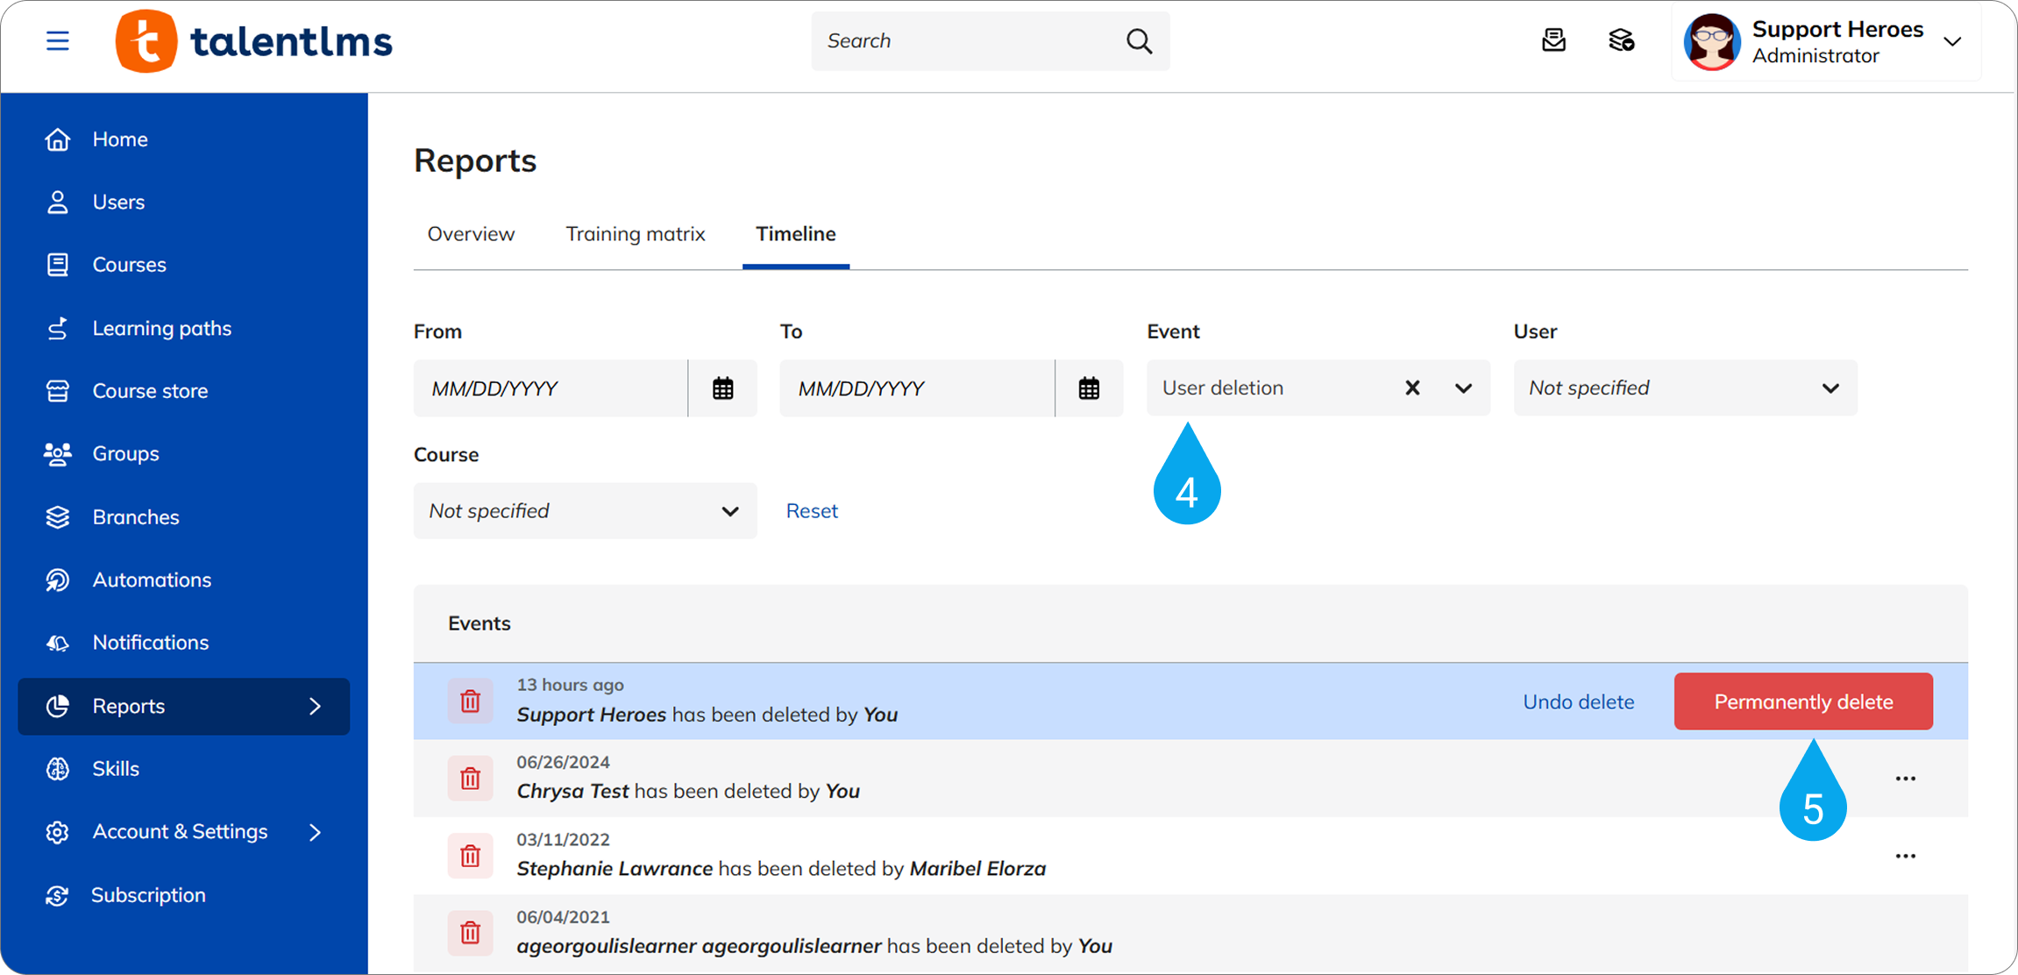2018x975 pixels.
Task: Click the Undo delete link
Action: click(x=1578, y=701)
